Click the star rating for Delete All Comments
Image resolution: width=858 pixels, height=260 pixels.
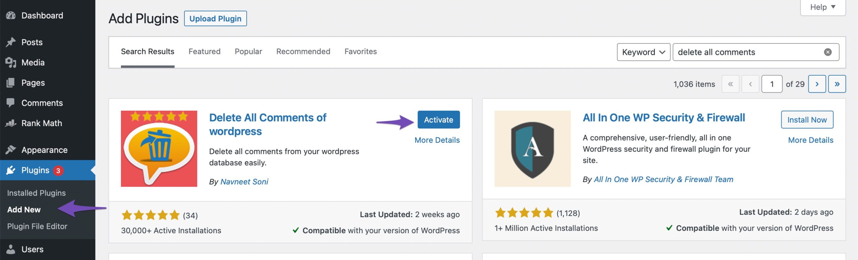point(150,215)
